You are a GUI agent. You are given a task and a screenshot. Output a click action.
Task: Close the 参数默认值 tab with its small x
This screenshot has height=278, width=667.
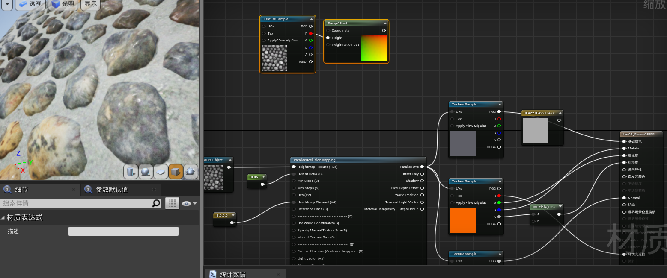[x=154, y=189]
